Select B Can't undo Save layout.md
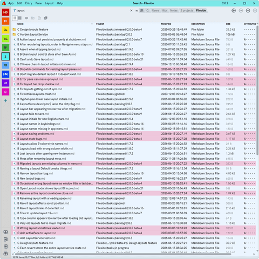Viewport: 259px width, 259px height. tap(134, 59)
